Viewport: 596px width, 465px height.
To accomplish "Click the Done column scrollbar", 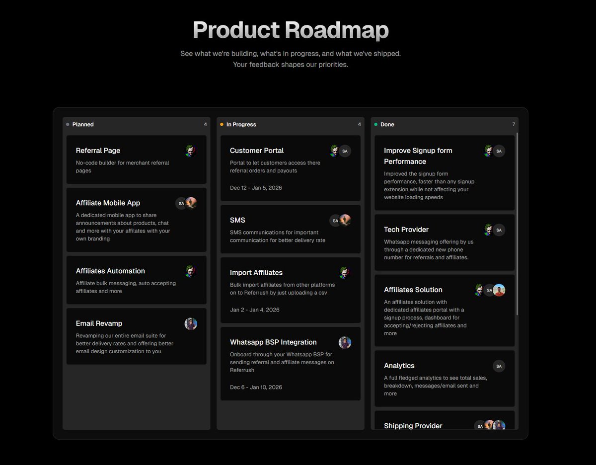I will (x=517, y=224).
